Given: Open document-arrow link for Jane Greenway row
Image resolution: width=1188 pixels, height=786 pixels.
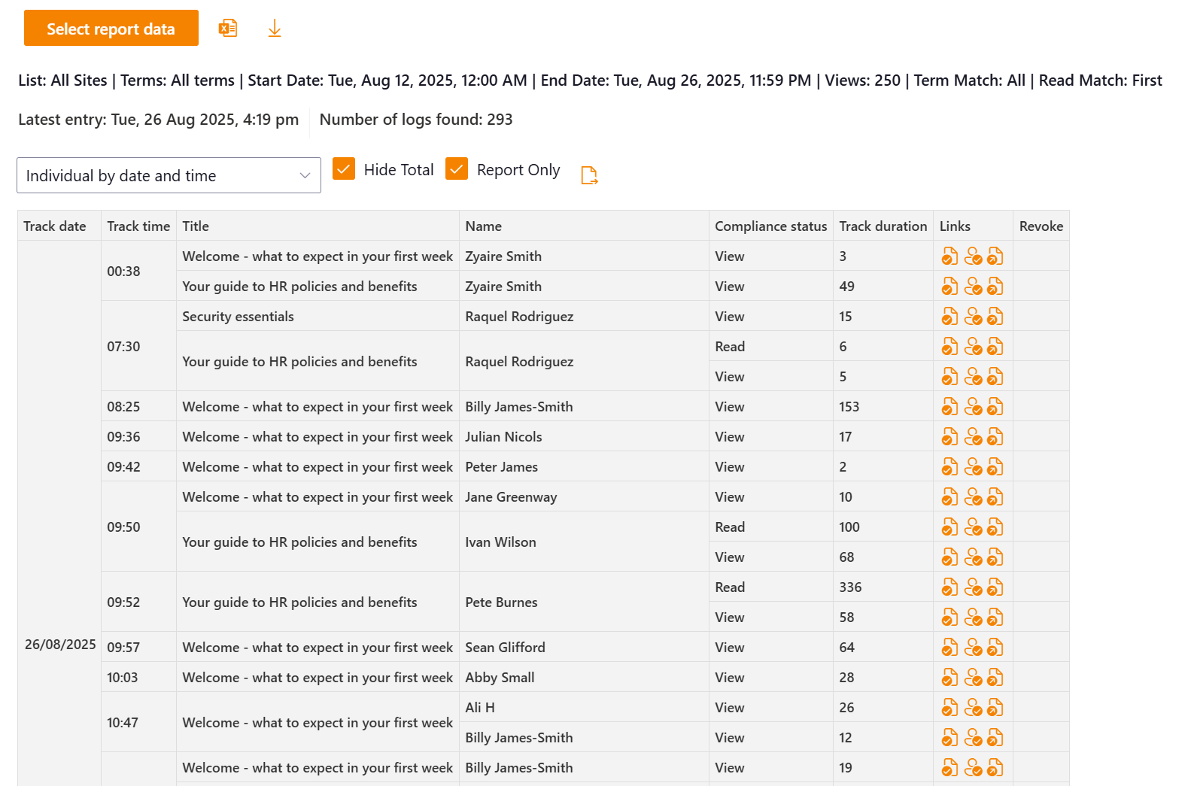Looking at the screenshot, I should tap(995, 497).
